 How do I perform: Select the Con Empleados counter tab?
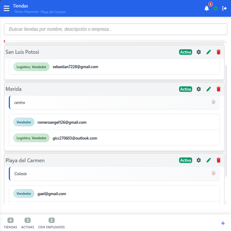coord(51,223)
